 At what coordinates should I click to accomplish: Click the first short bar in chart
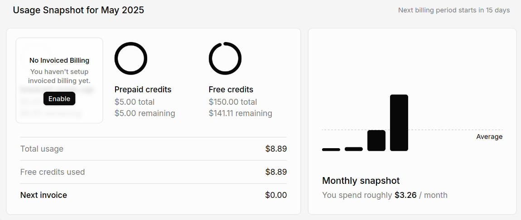331,150
